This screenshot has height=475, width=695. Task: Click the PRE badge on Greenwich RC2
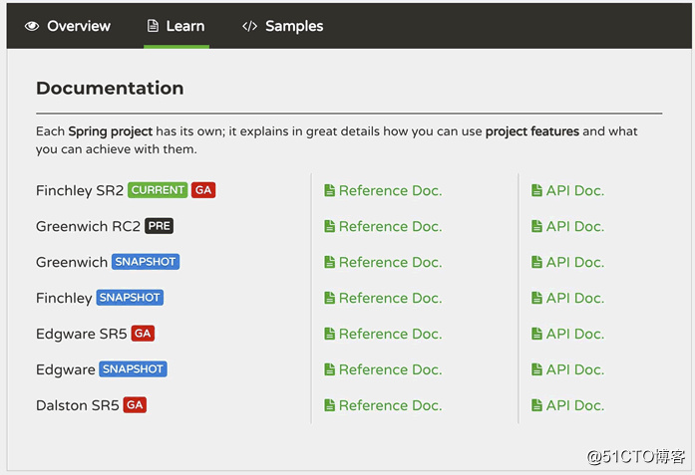click(160, 226)
